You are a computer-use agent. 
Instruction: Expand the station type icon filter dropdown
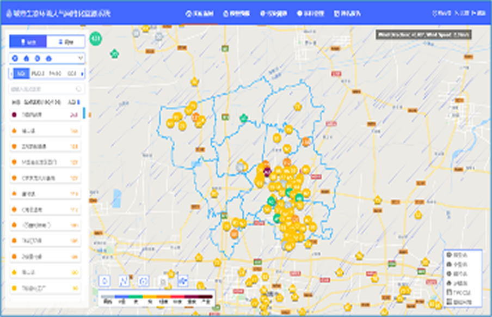tap(81, 58)
